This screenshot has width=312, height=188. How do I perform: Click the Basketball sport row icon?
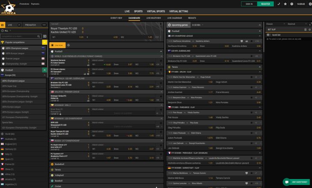click(x=52, y=164)
